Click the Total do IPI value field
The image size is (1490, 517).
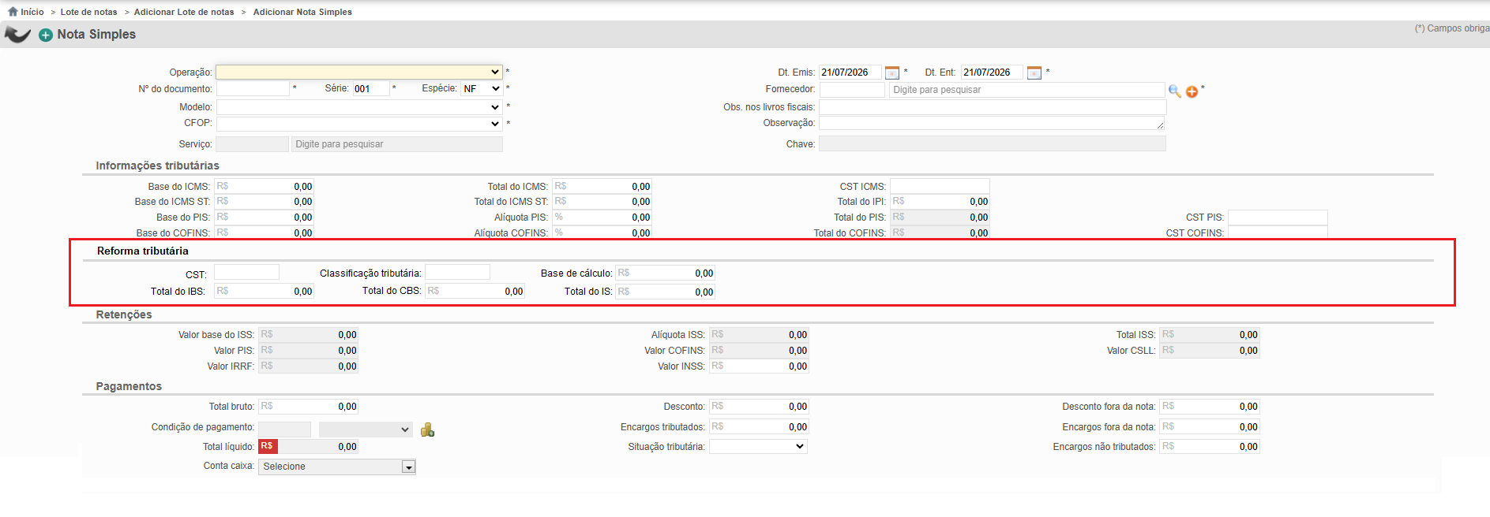coord(940,202)
